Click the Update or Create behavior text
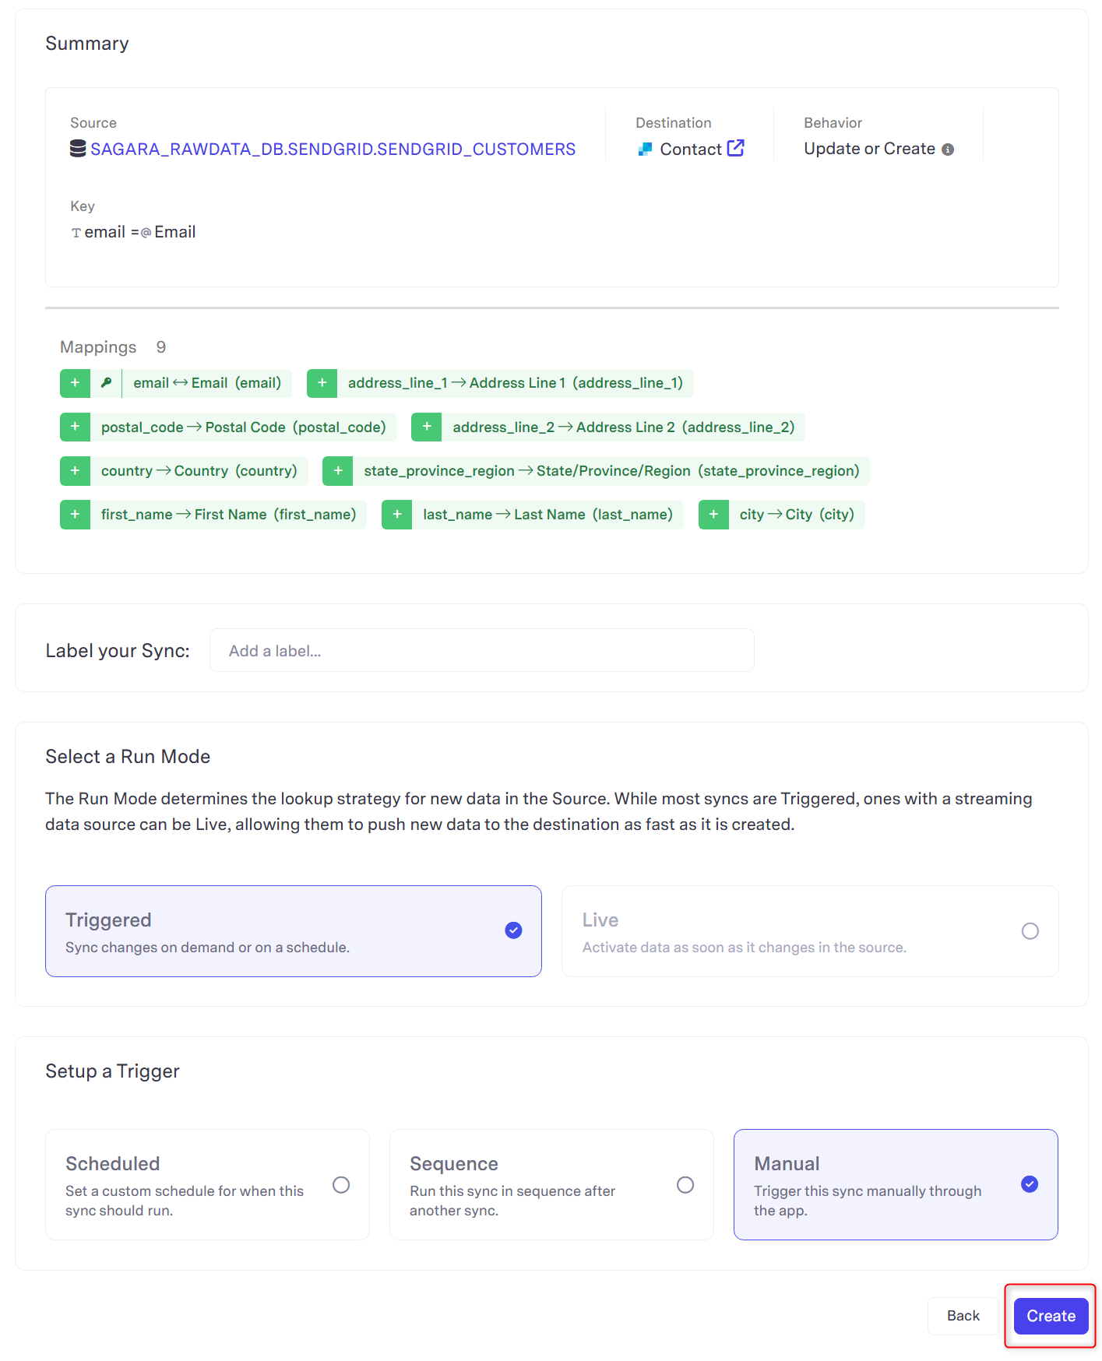Viewport: 1102px width, 1361px height. pyautogui.click(x=869, y=149)
